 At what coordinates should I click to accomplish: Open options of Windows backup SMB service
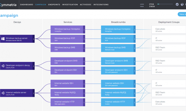click(x=84, y=48)
